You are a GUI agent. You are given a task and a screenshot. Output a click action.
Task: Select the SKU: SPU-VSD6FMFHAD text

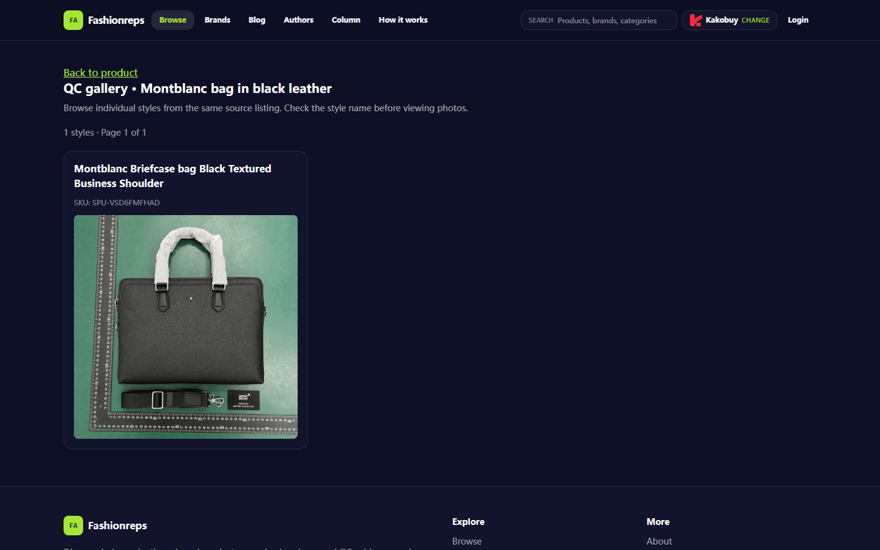(x=117, y=203)
